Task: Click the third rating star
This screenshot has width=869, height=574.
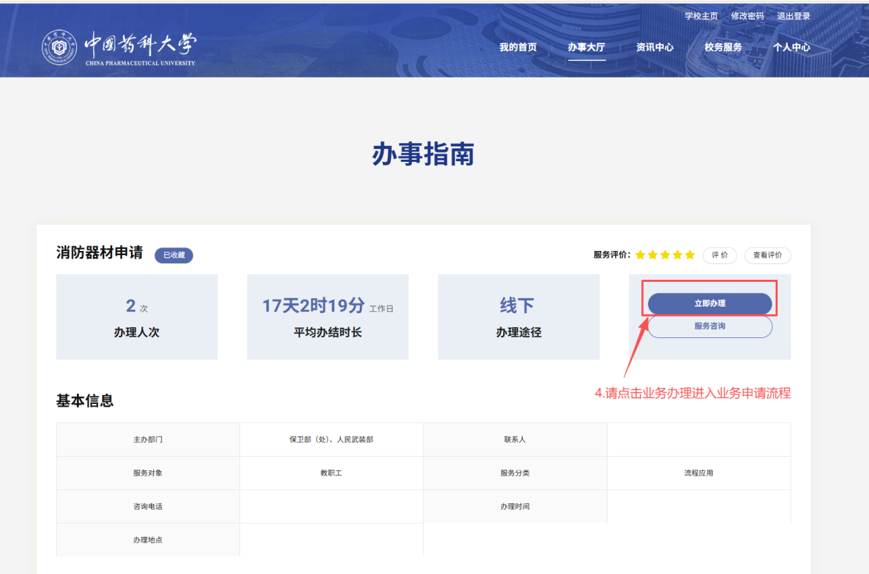Action: (x=665, y=255)
